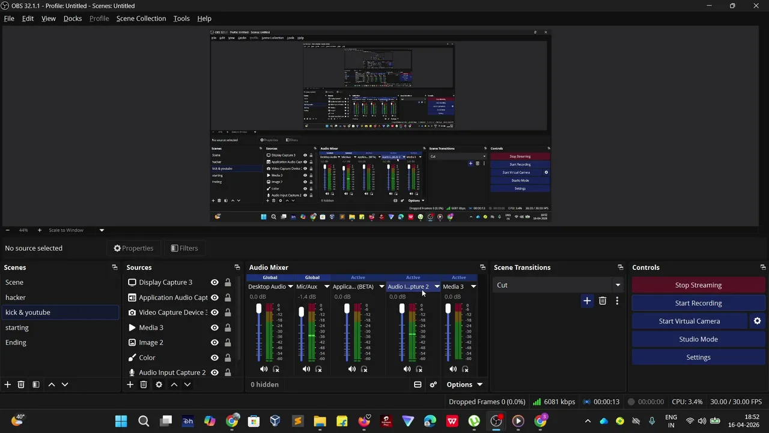Adjust the Mic/Aux volume fader

click(302, 312)
